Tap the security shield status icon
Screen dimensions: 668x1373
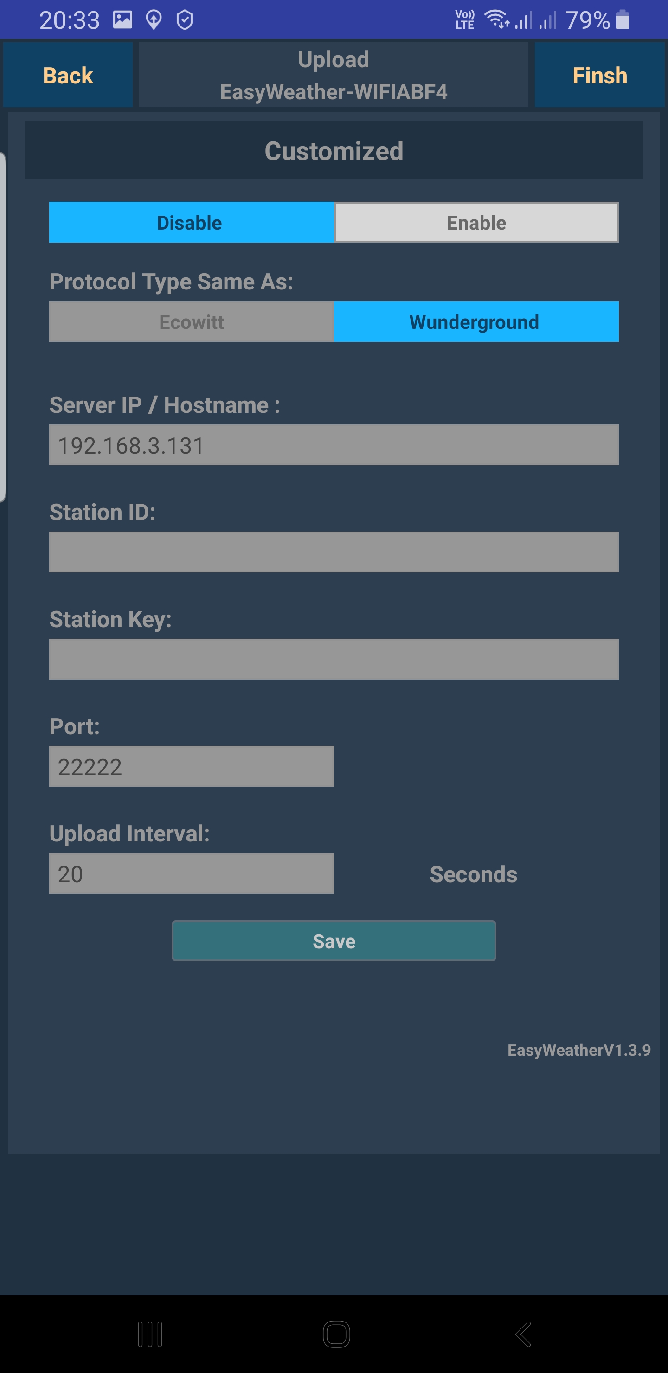185,20
